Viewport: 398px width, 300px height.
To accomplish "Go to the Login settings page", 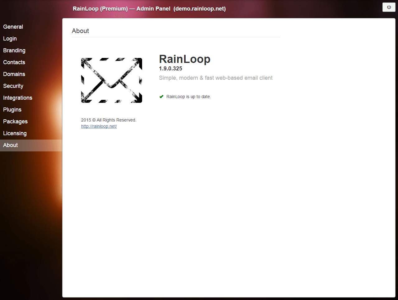I will (10, 39).
